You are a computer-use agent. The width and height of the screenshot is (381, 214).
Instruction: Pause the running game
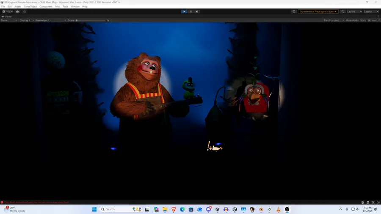[190, 11]
